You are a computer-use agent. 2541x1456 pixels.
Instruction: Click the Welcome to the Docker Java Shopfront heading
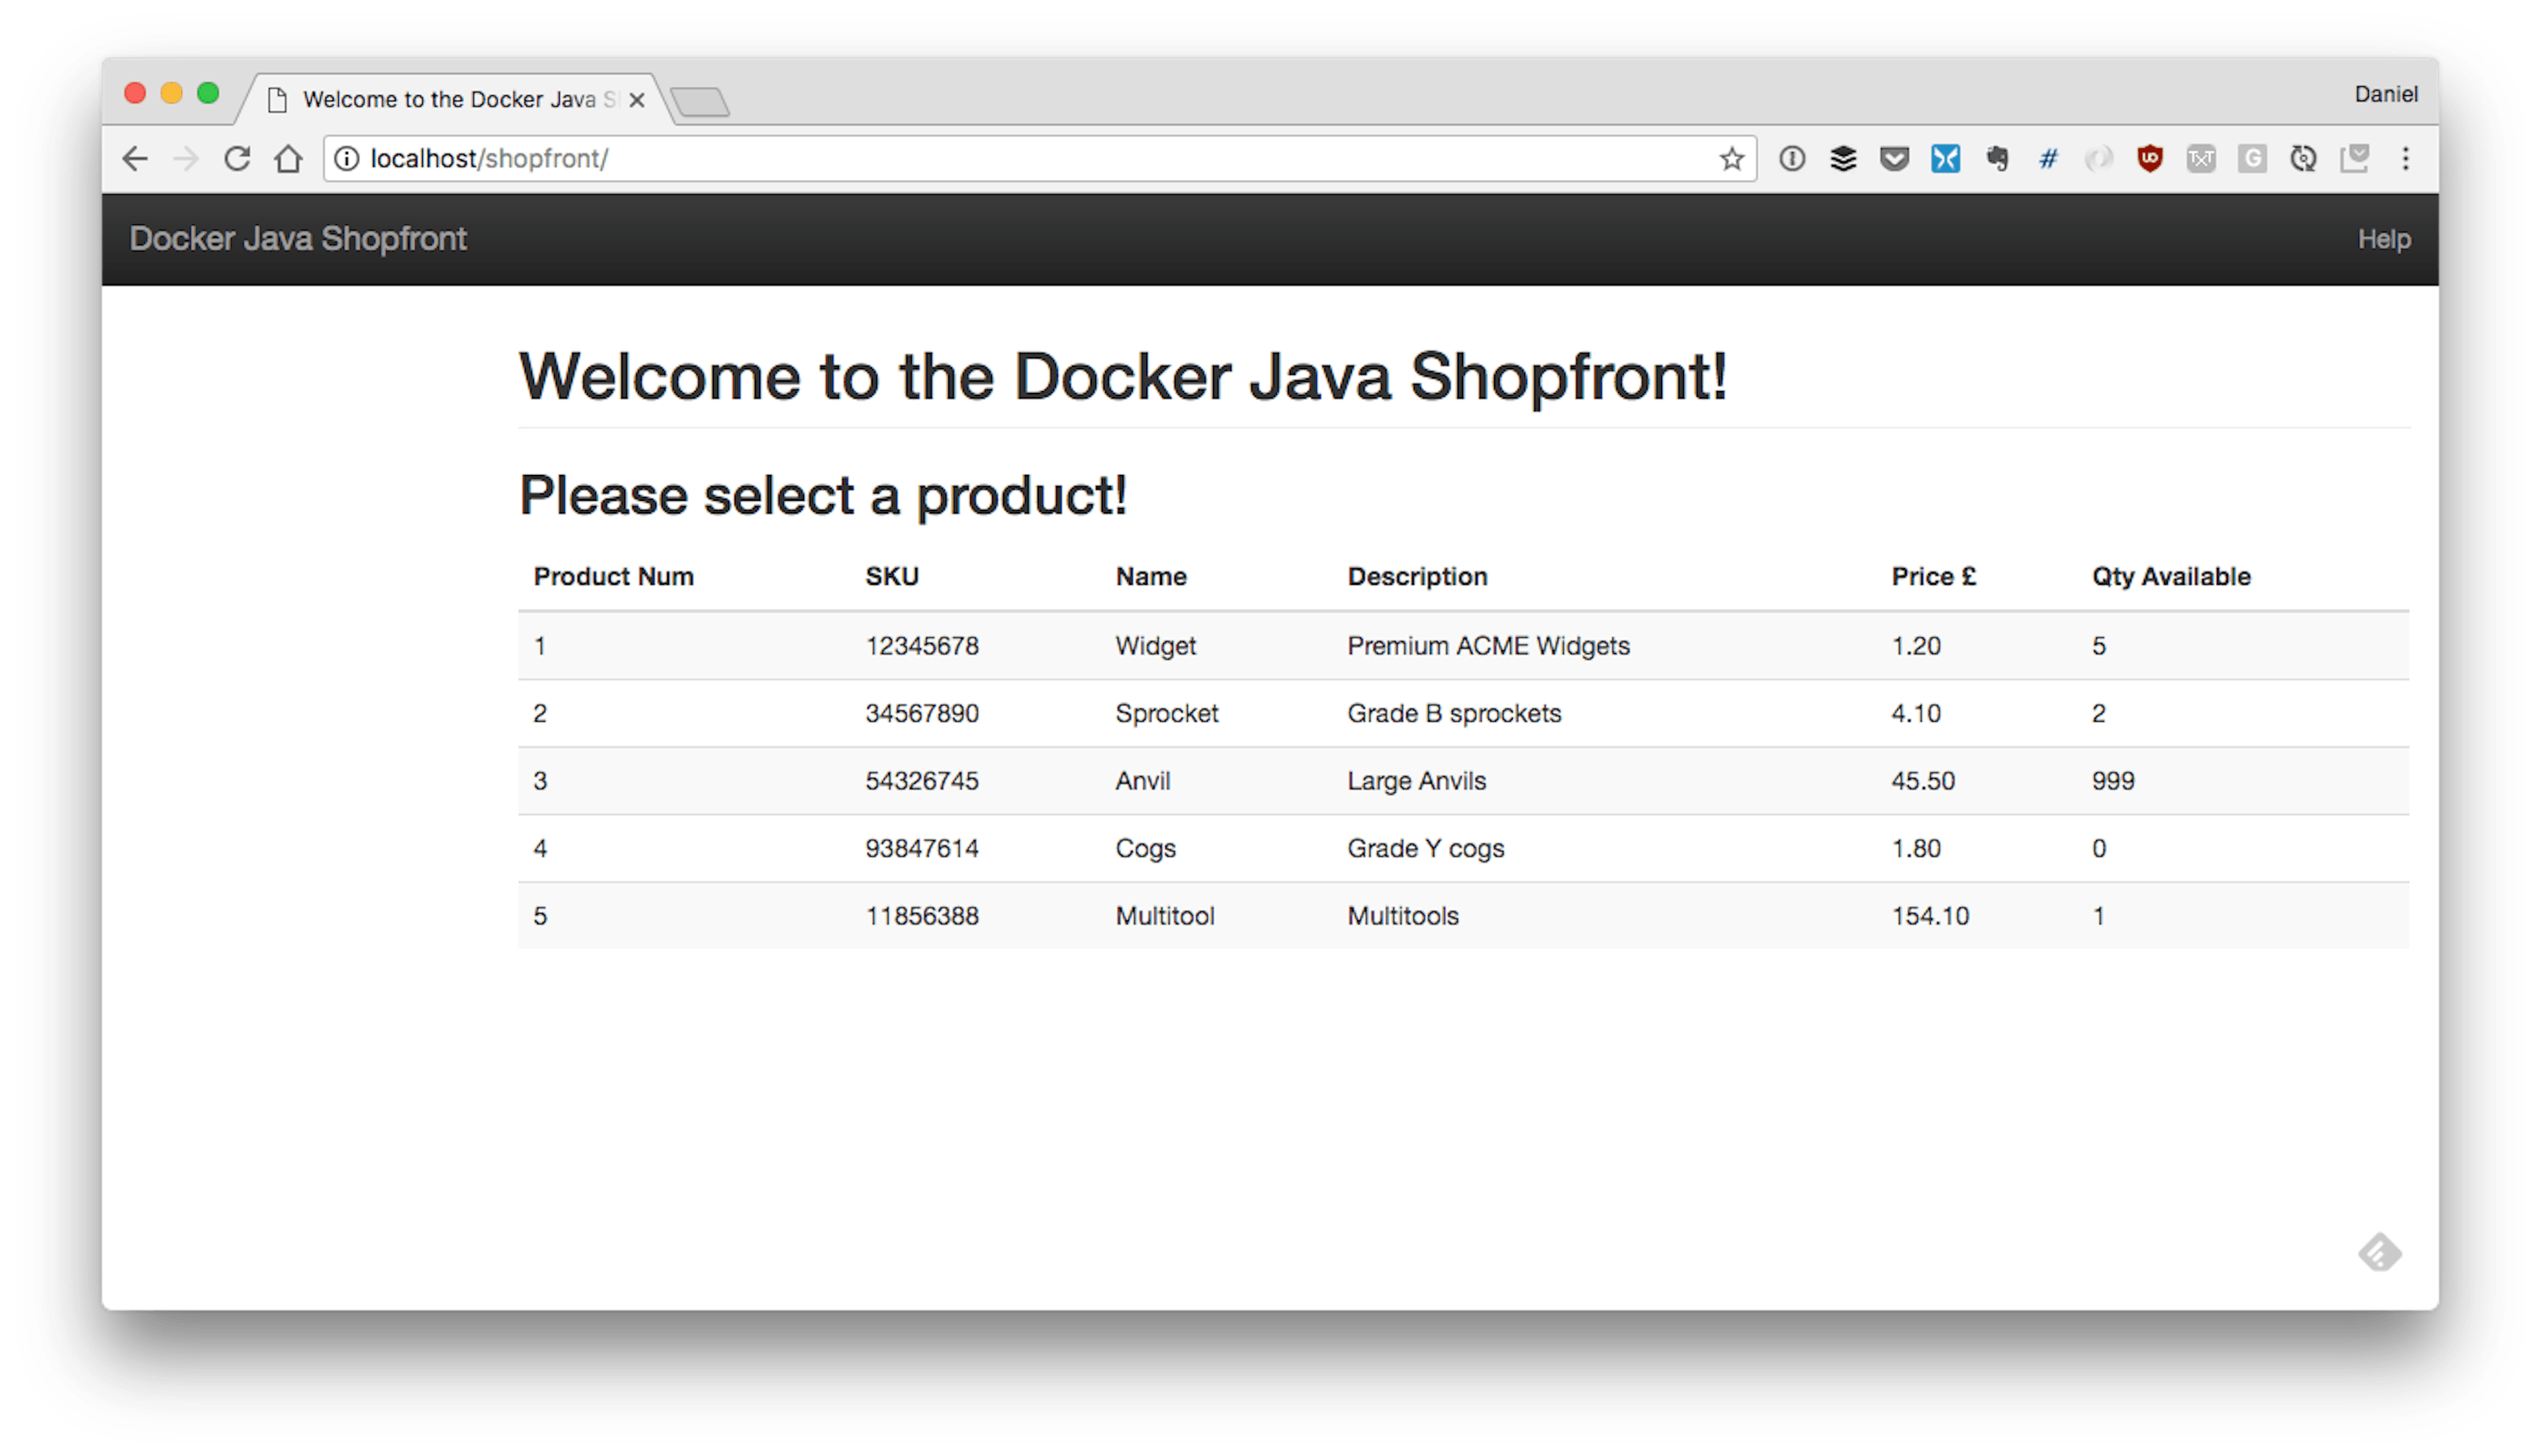click(x=1123, y=377)
